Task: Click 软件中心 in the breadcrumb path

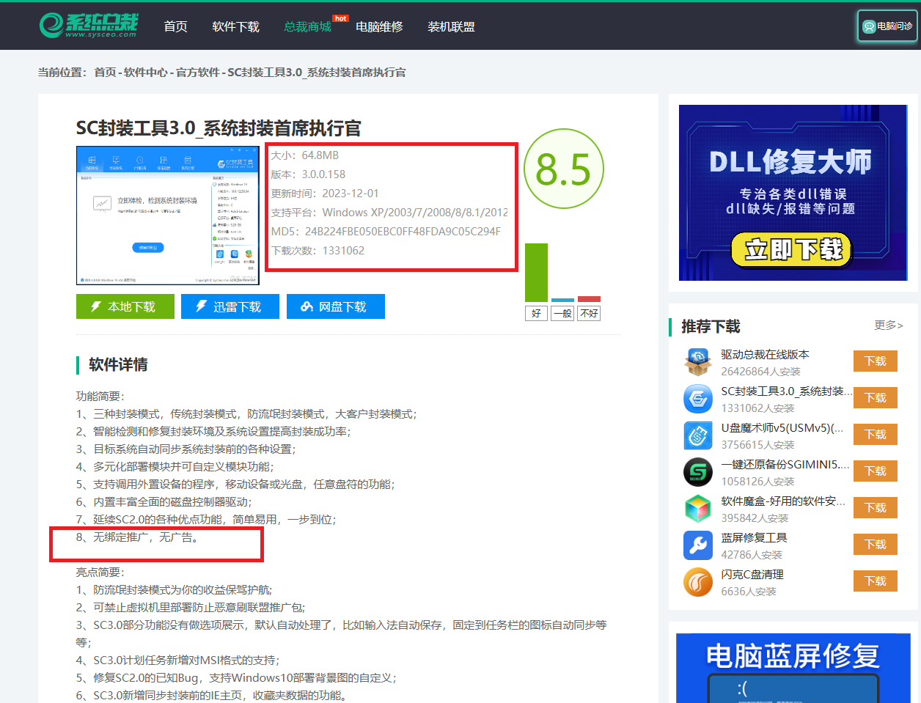Action: (145, 72)
